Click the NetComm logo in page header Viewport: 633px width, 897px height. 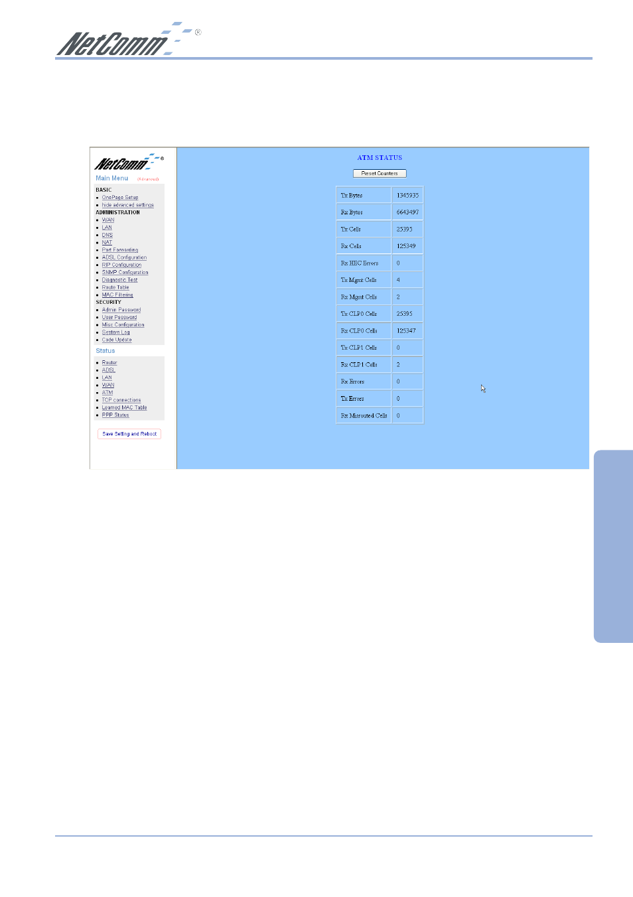point(128,38)
